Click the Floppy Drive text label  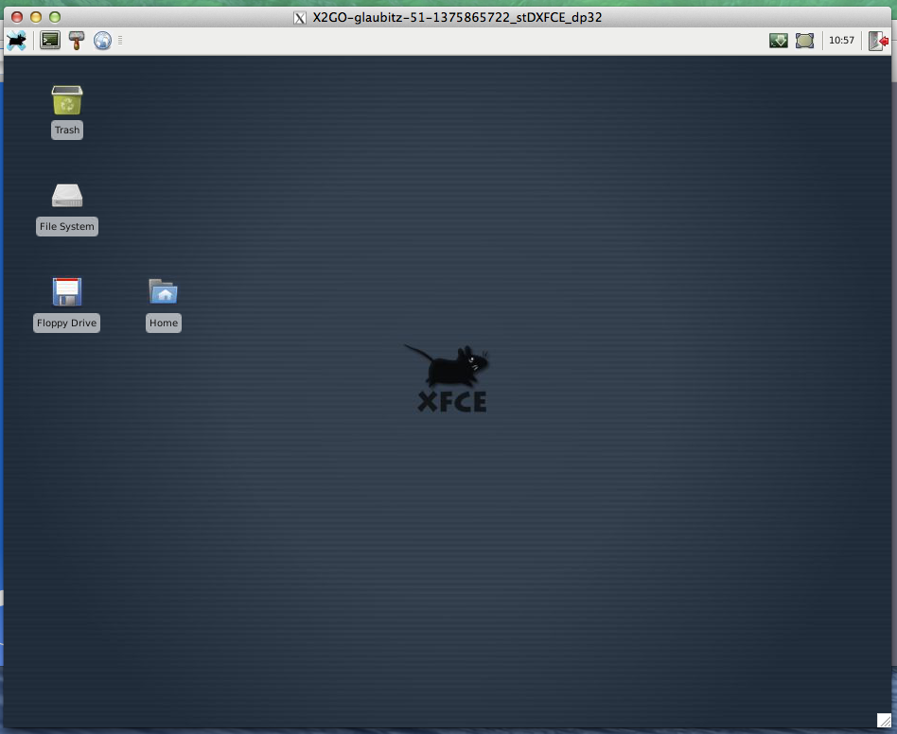[x=66, y=323]
